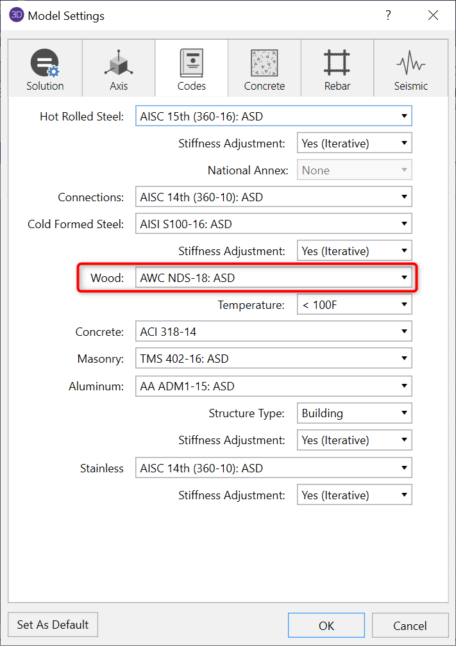Click Set As Default button
The image size is (456, 646).
tap(53, 624)
